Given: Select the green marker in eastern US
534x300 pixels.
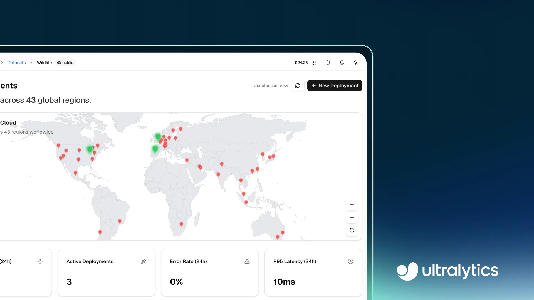Looking at the screenshot, I should [90, 149].
